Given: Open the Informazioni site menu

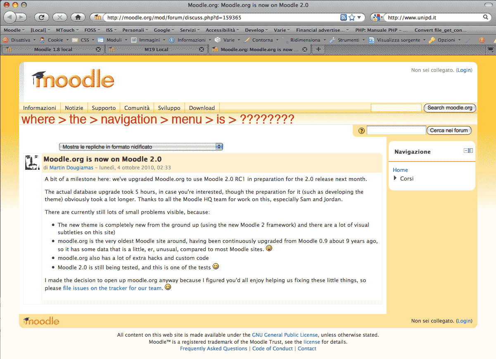Looking at the screenshot, I should 40,108.
